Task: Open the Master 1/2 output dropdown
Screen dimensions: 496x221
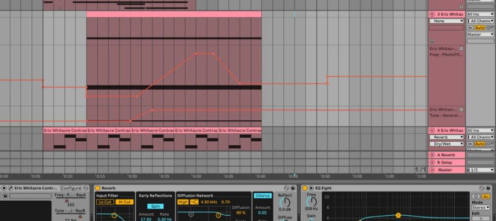Action: [x=480, y=170]
